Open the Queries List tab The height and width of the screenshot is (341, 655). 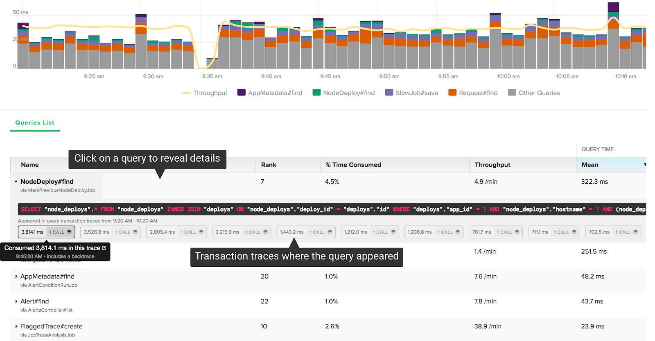click(x=35, y=123)
